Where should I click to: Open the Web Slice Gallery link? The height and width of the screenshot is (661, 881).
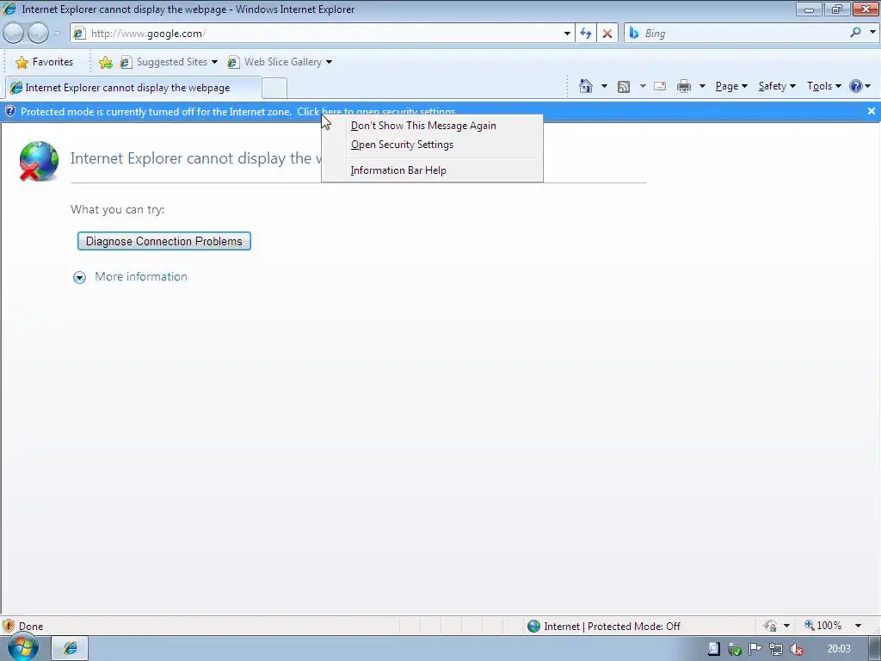(x=279, y=62)
